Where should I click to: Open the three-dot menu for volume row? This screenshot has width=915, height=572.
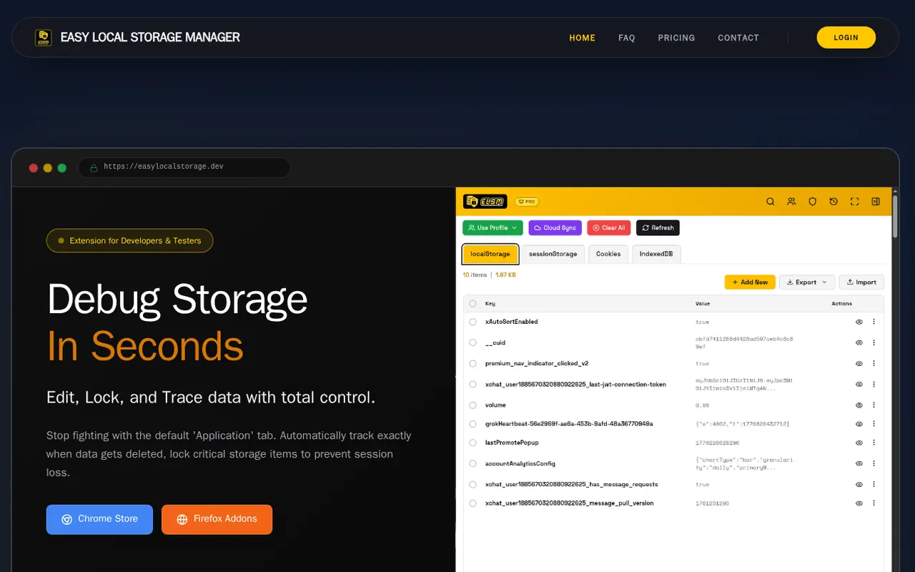coord(874,405)
